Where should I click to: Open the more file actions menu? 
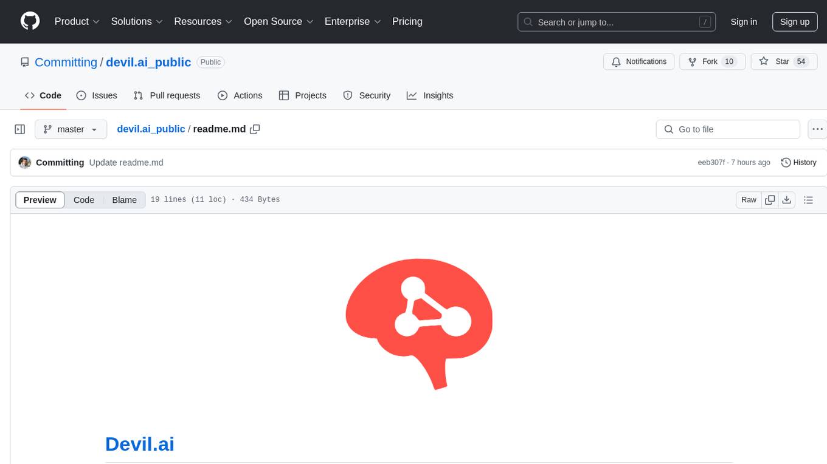point(818,129)
